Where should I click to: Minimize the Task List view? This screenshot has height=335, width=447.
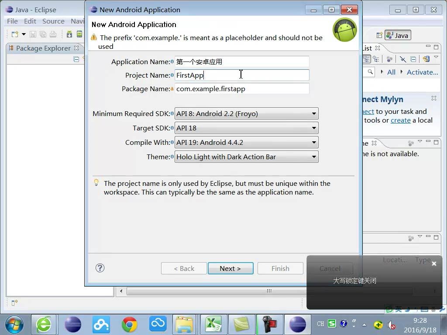click(x=428, y=46)
